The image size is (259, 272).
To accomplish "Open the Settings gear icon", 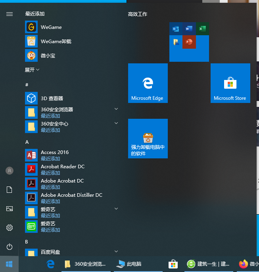I will [x=10, y=228].
